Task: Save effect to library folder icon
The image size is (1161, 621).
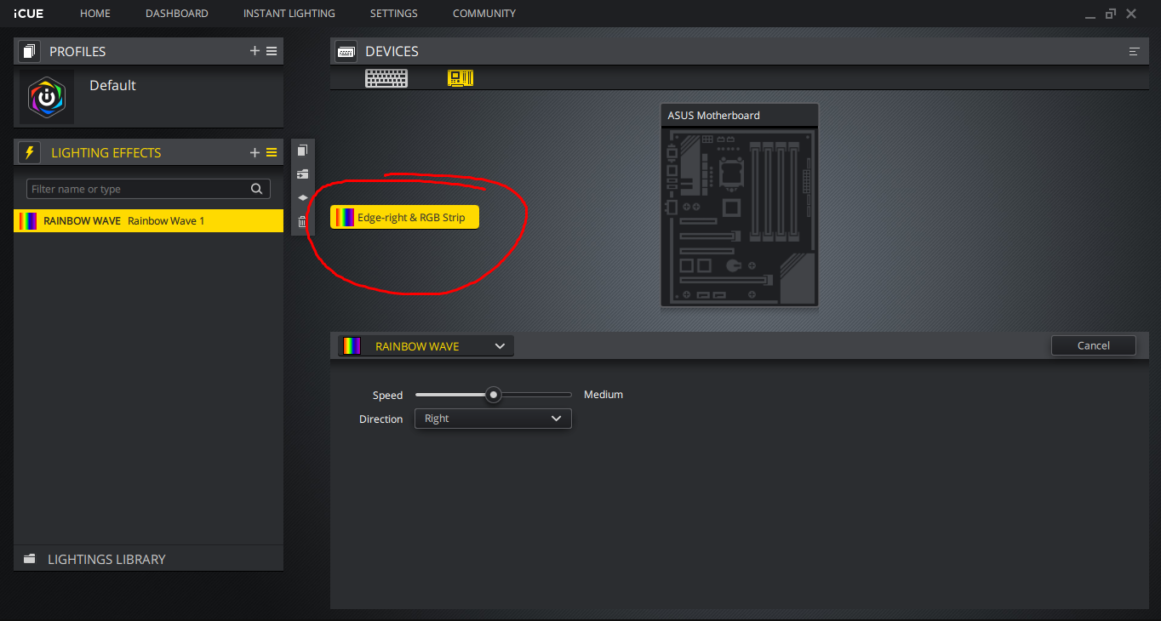Action: (x=302, y=174)
